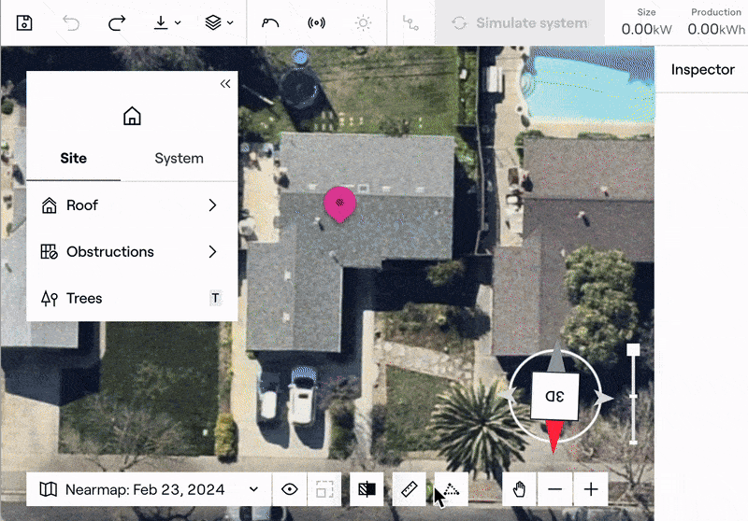The image size is (748, 521).
Task: Open the layers dropdown in toolbar
Action: pos(220,22)
